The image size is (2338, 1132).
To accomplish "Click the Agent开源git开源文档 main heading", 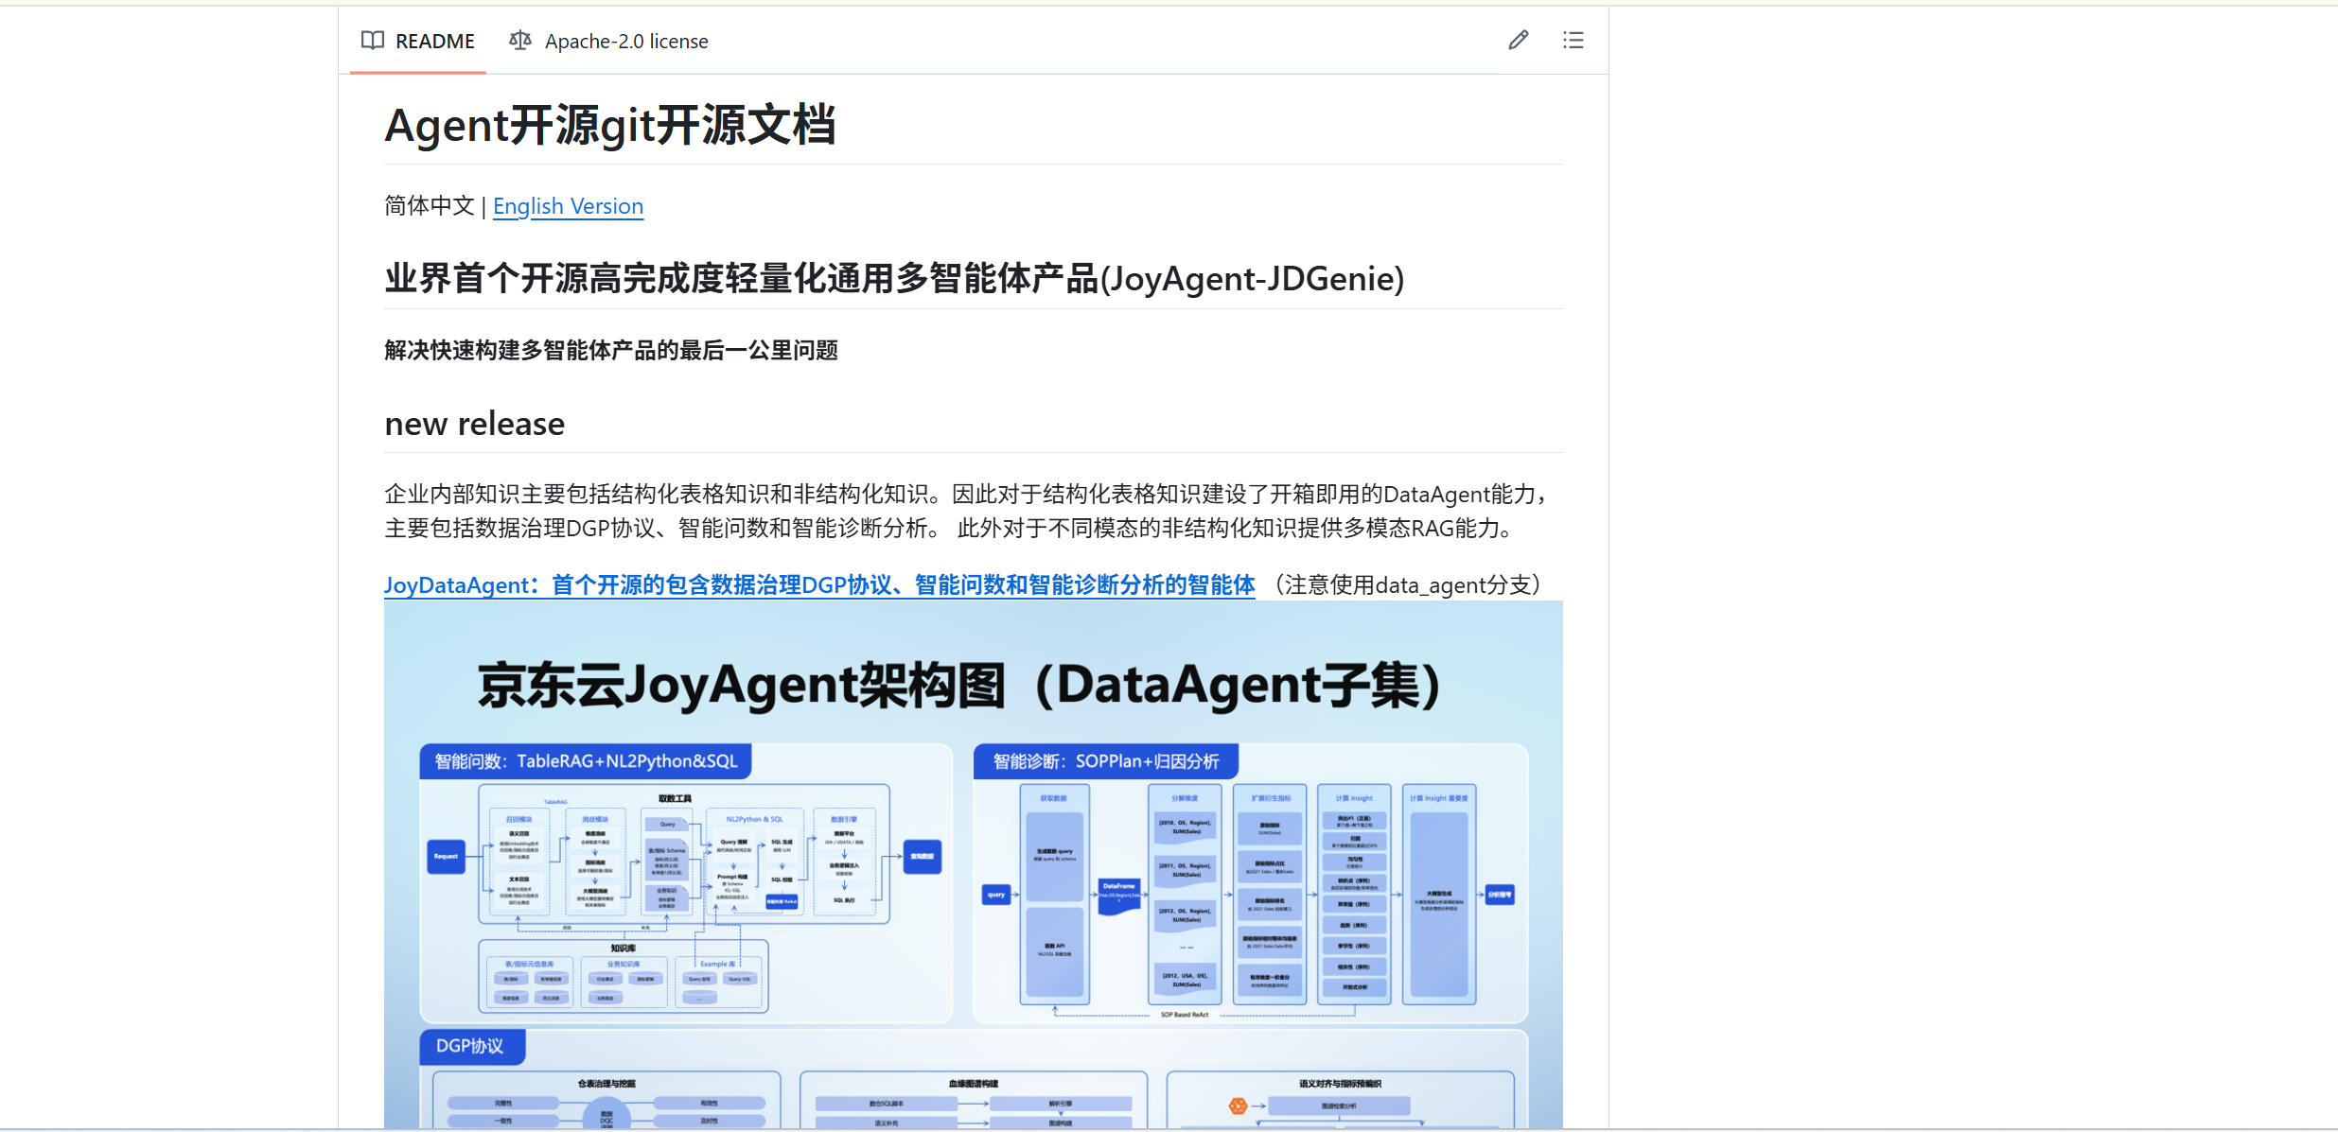I will pyautogui.click(x=609, y=125).
